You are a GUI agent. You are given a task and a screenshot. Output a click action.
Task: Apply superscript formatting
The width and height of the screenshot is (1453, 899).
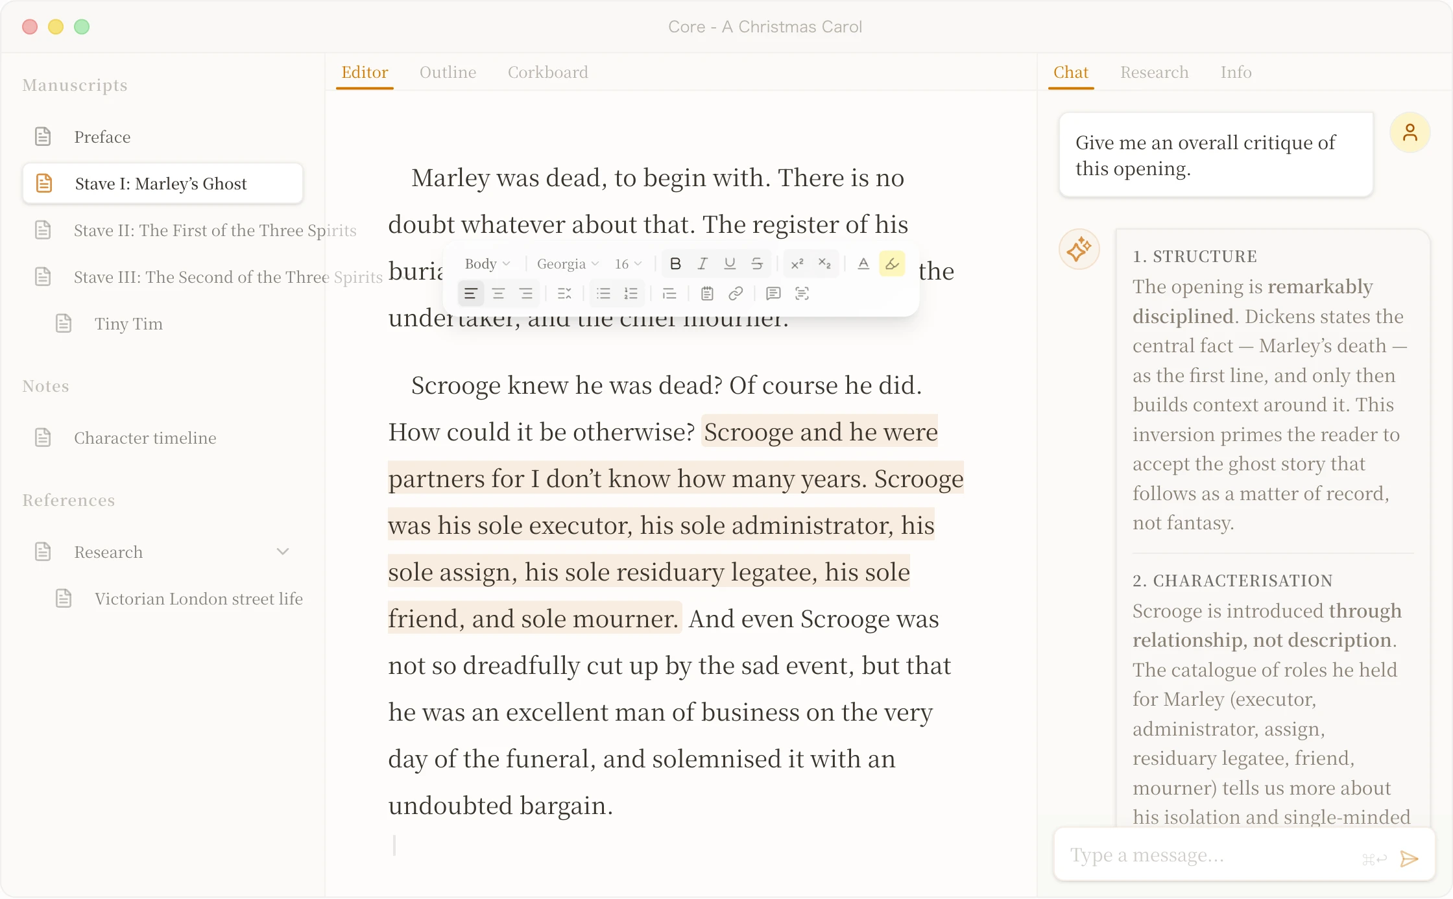[x=797, y=264]
